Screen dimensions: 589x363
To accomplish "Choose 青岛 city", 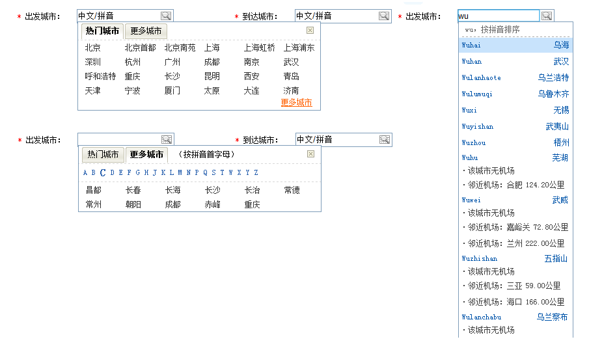I will [x=291, y=76].
